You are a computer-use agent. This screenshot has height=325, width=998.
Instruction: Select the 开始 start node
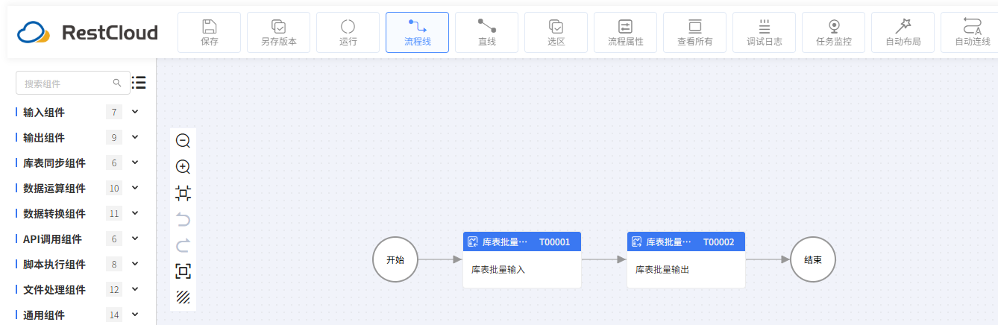pyautogui.click(x=395, y=260)
